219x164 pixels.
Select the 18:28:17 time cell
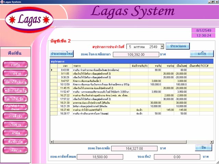coord(65,113)
